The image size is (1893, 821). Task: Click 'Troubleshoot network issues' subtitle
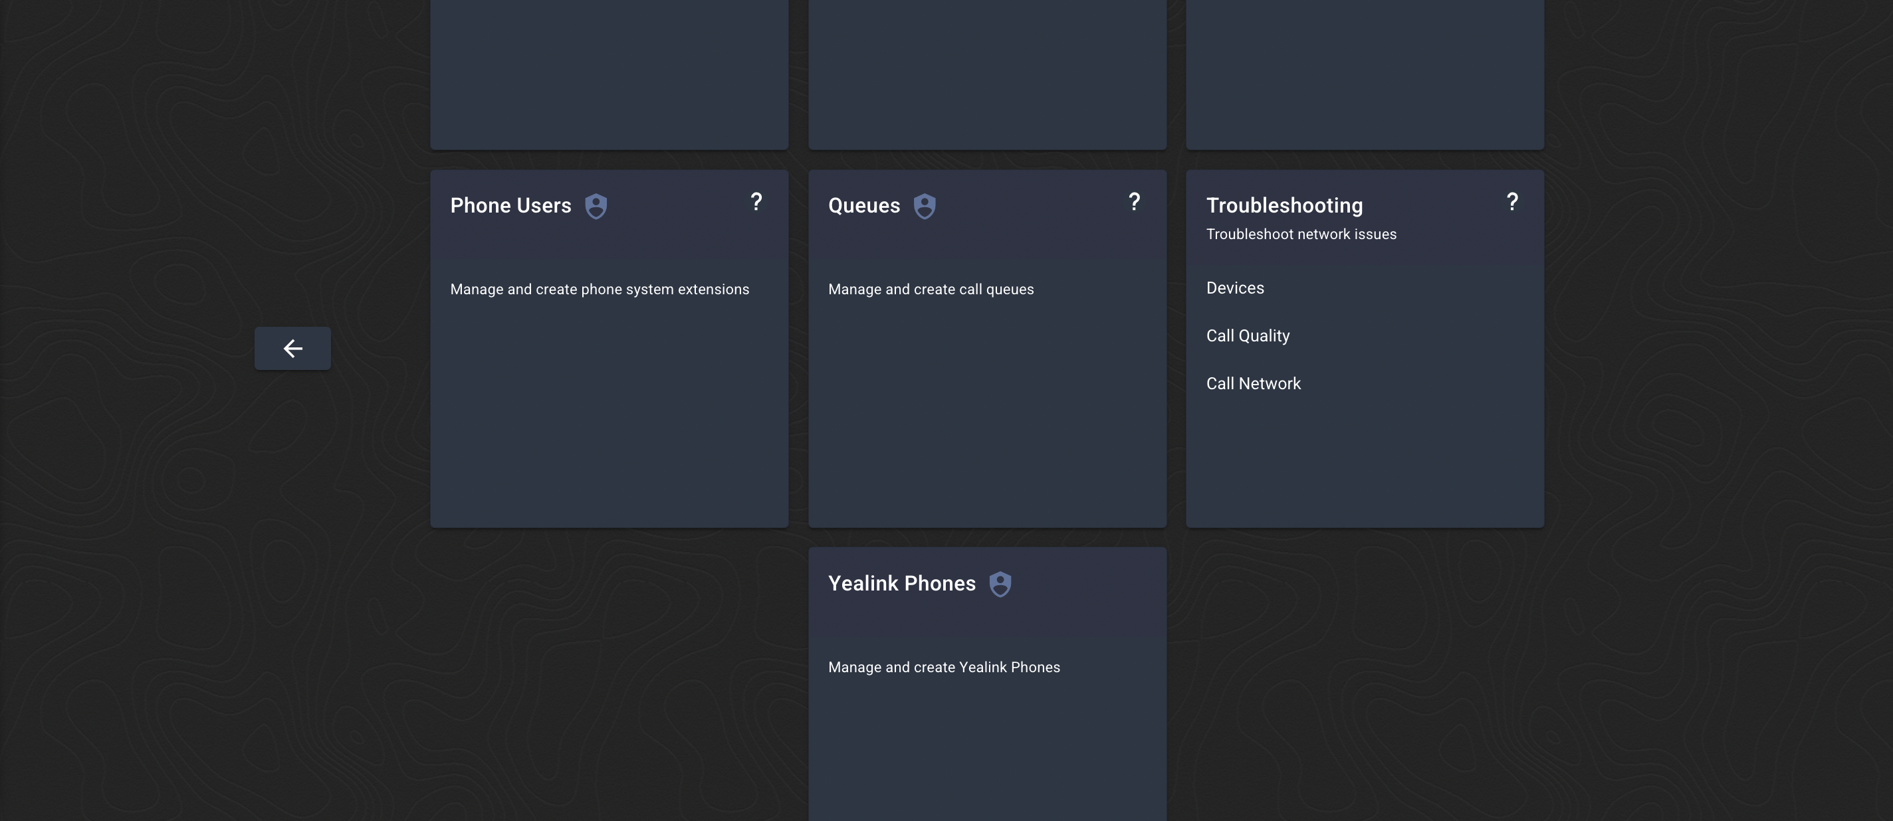1301,234
